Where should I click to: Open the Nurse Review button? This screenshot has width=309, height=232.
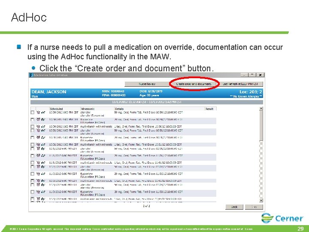(147, 84)
